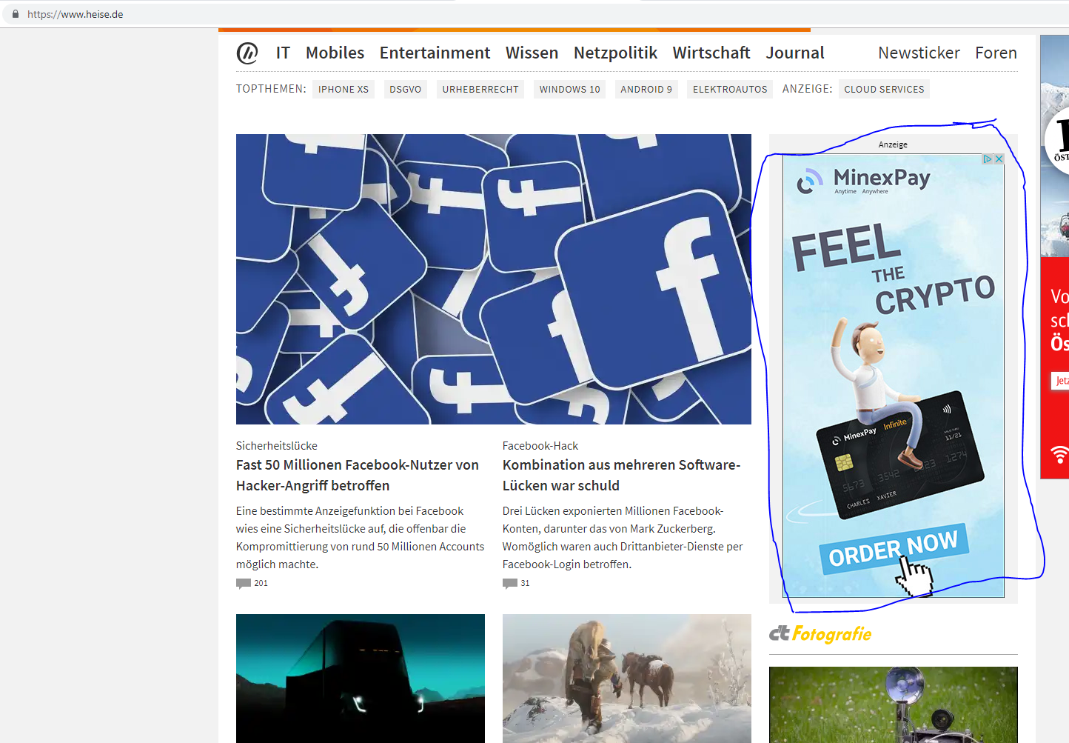Open comment count 31

[525, 583]
